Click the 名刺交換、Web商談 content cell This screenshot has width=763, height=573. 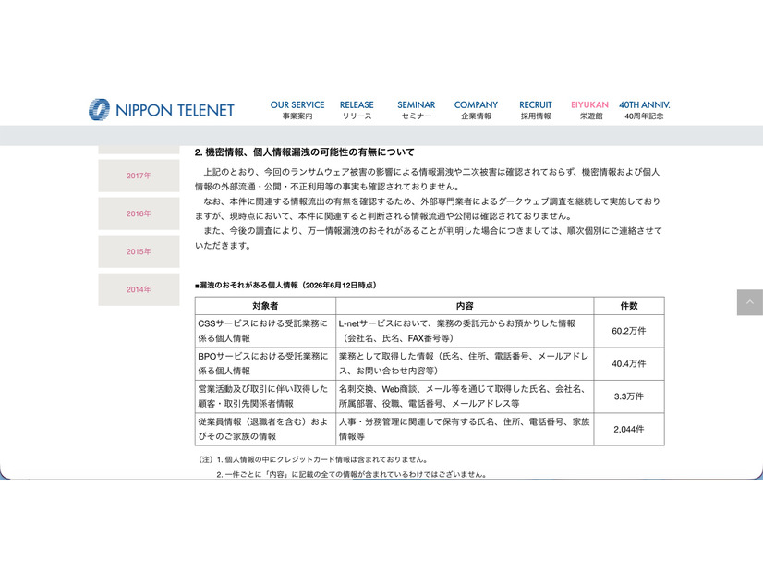(x=465, y=396)
